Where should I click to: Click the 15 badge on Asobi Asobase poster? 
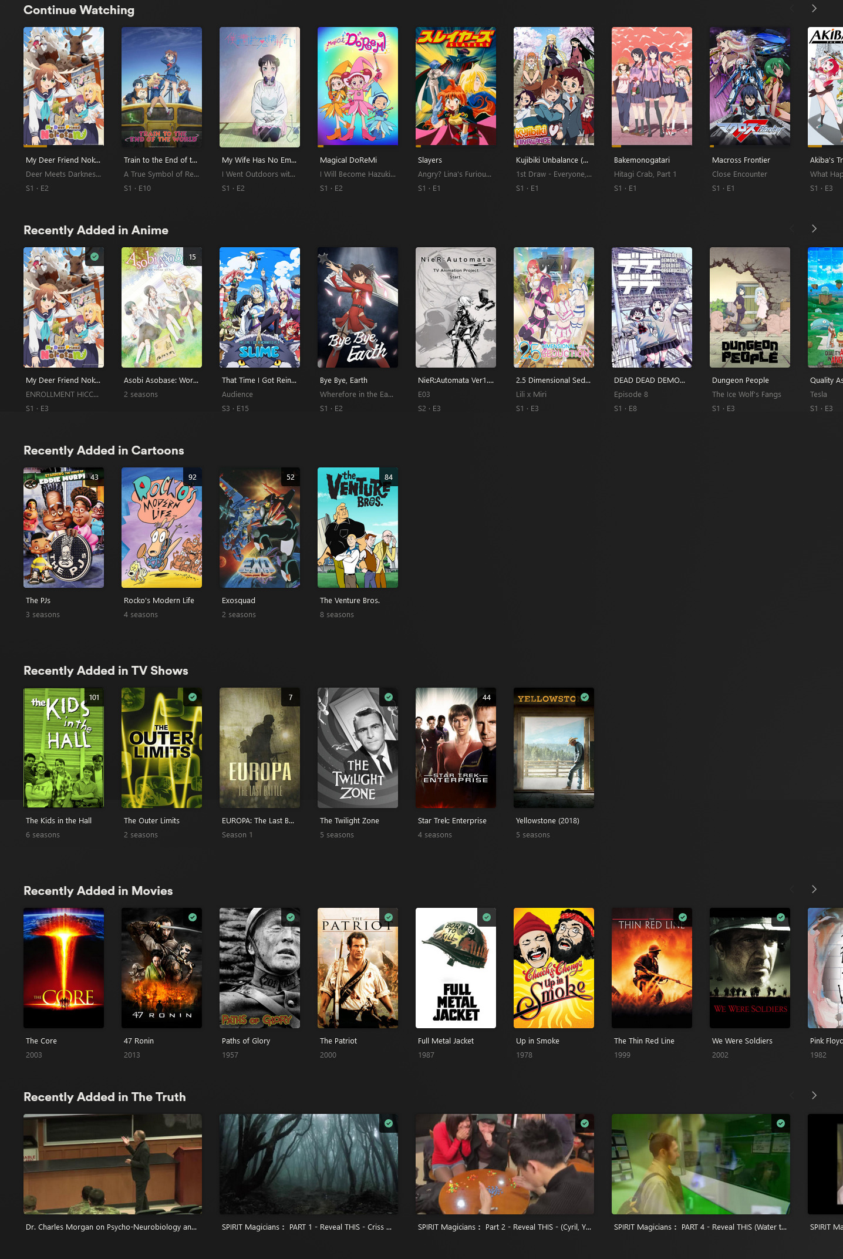coord(192,257)
